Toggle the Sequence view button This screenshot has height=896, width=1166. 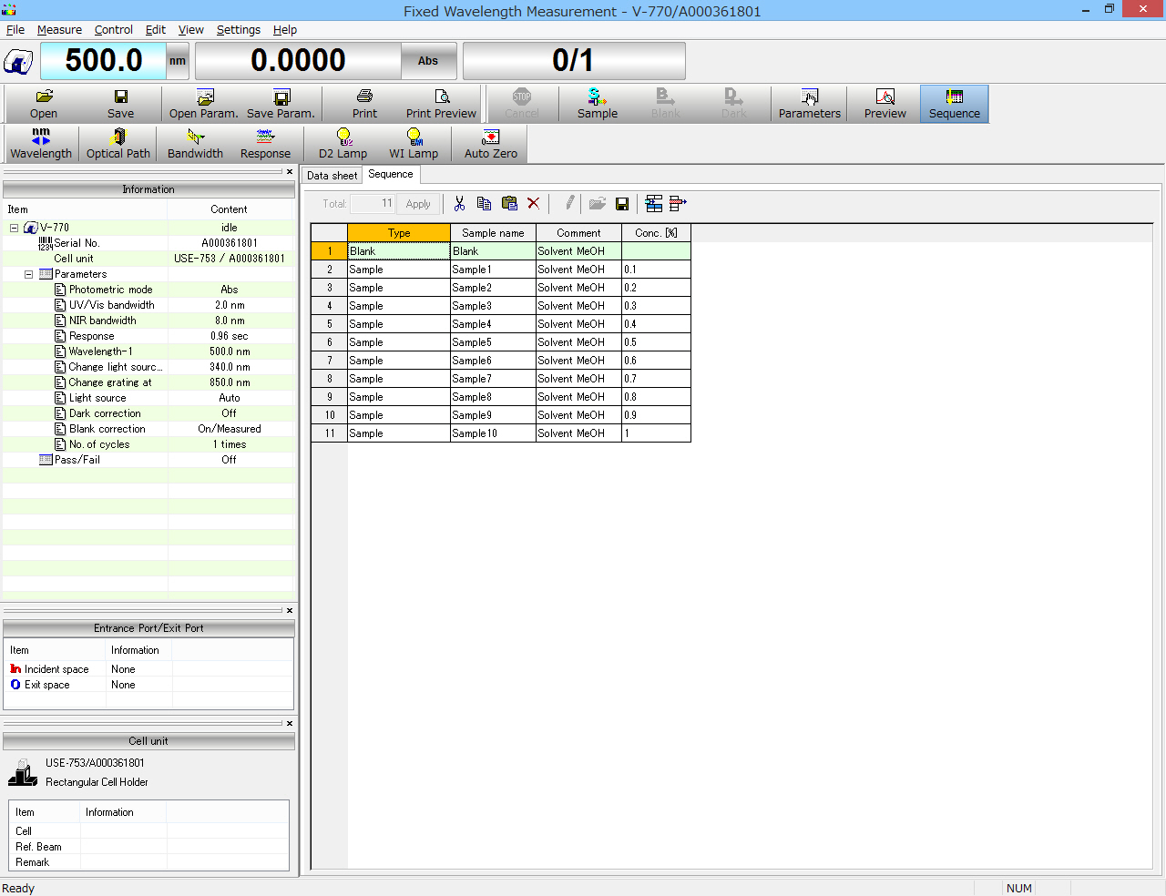(954, 104)
